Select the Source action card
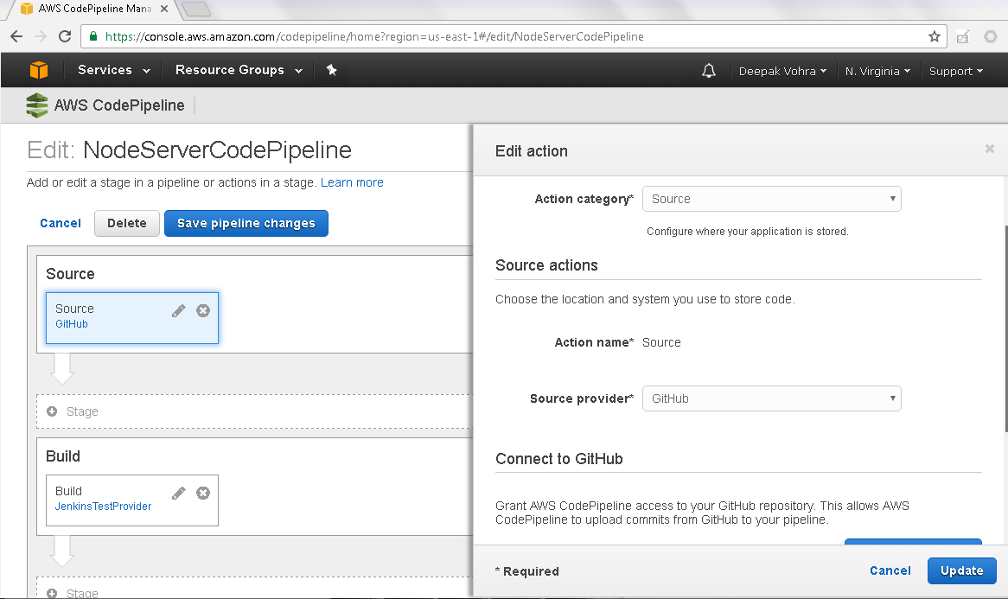The height and width of the screenshot is (599, 1008). tap(131, 317)
